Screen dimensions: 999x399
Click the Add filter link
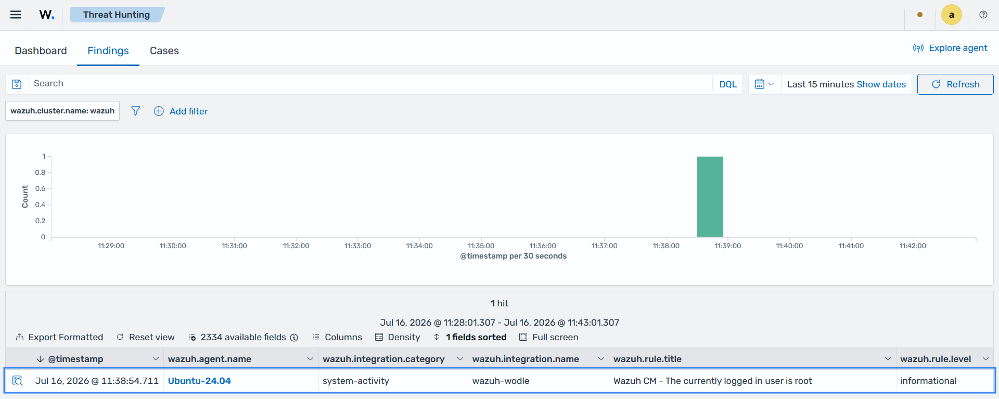coord(188,111)
